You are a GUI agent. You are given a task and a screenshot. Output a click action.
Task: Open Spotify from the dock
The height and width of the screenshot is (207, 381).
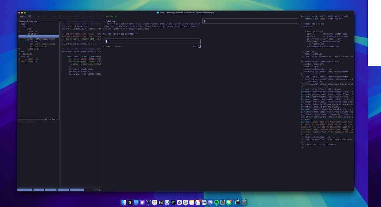tap(216, 202)
